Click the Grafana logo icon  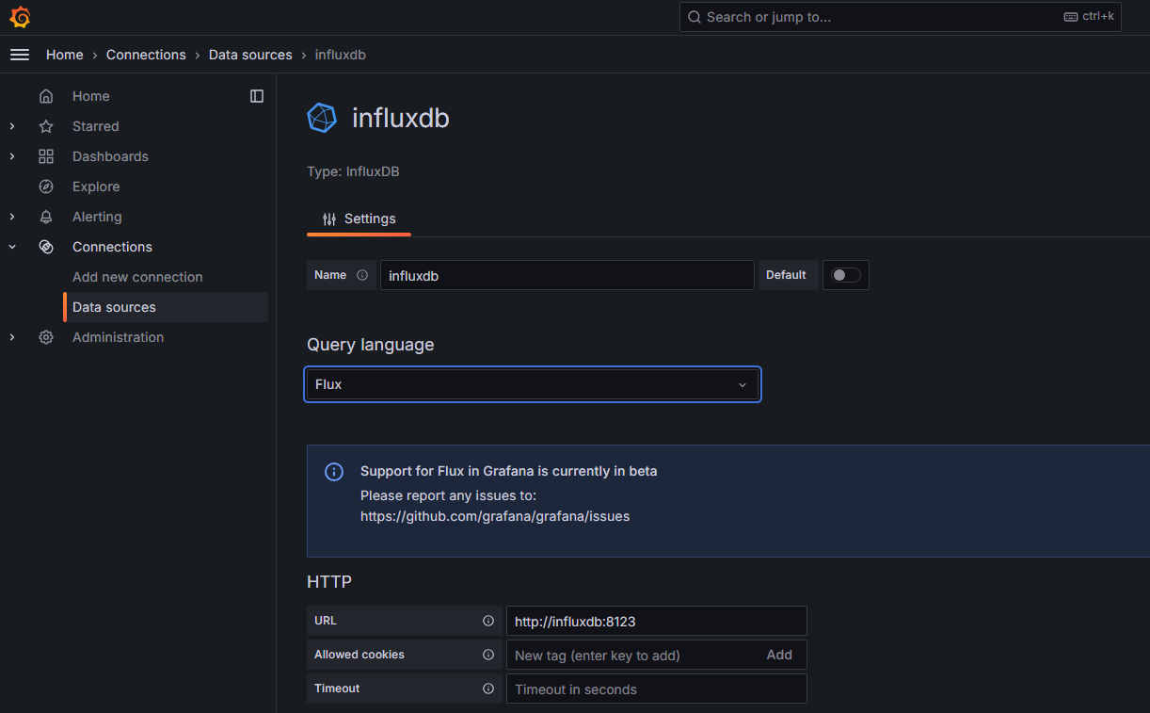(x=20, y=17)
